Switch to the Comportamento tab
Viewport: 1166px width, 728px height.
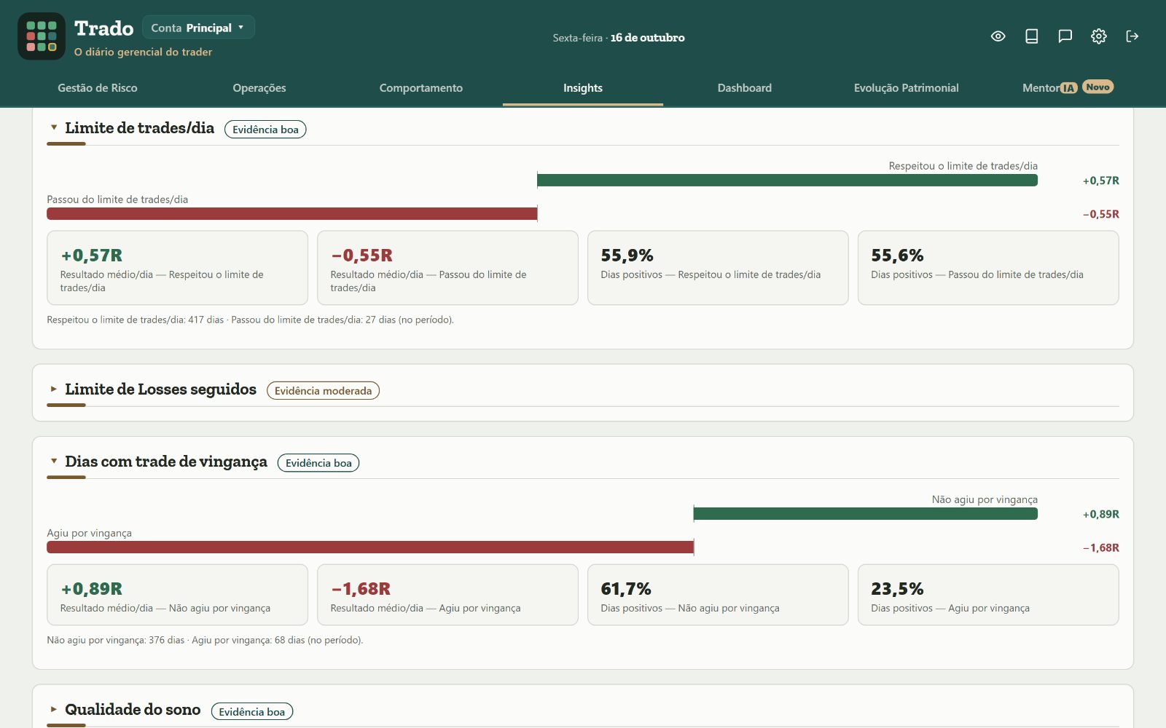(x=421, y=88)
